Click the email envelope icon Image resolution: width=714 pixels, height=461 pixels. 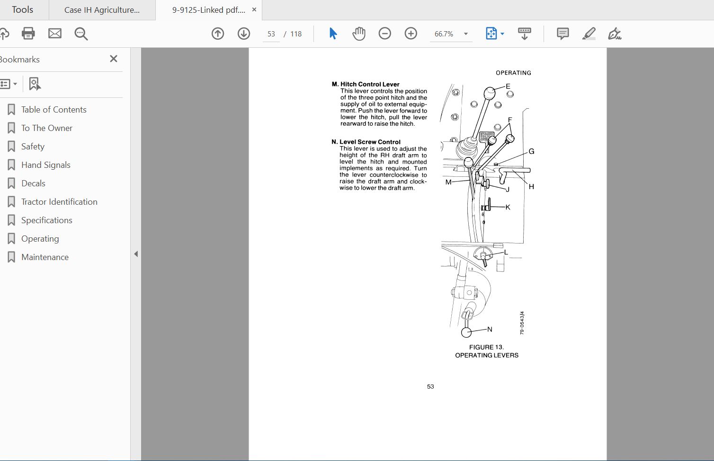tap(55, 34)
